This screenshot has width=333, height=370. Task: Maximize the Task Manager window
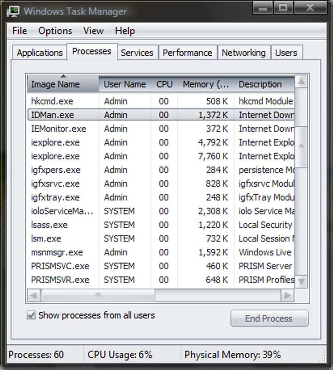(x=283, y=8)
